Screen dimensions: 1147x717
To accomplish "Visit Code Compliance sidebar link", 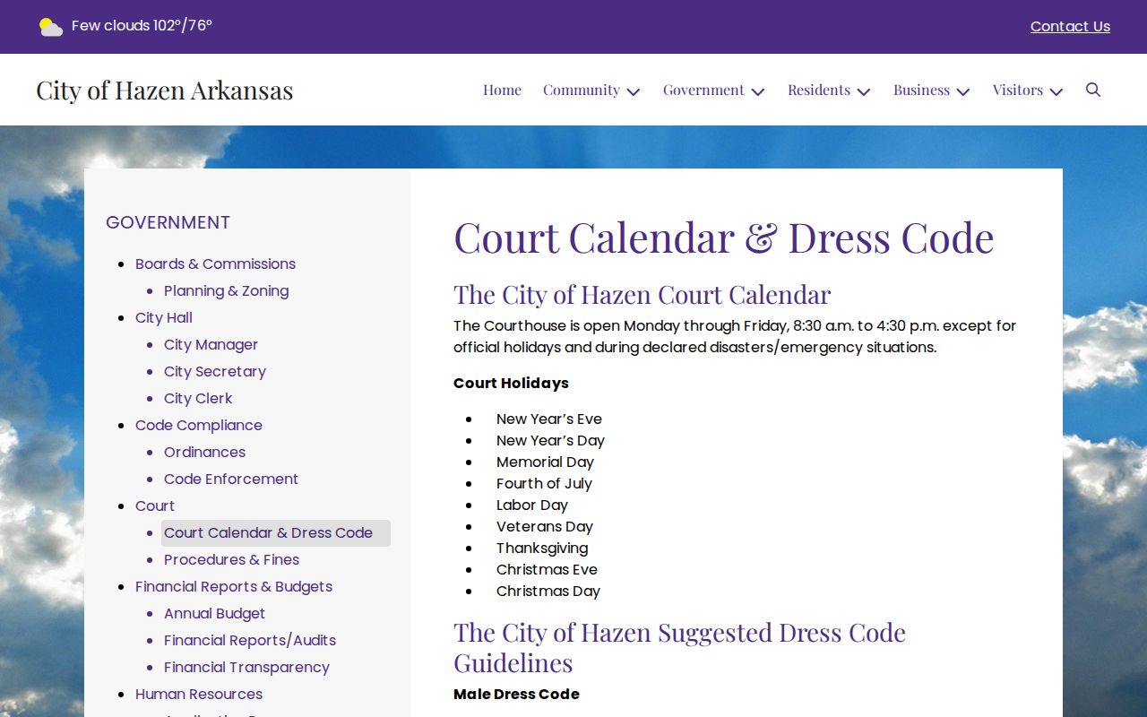I will tap(199, 425).
